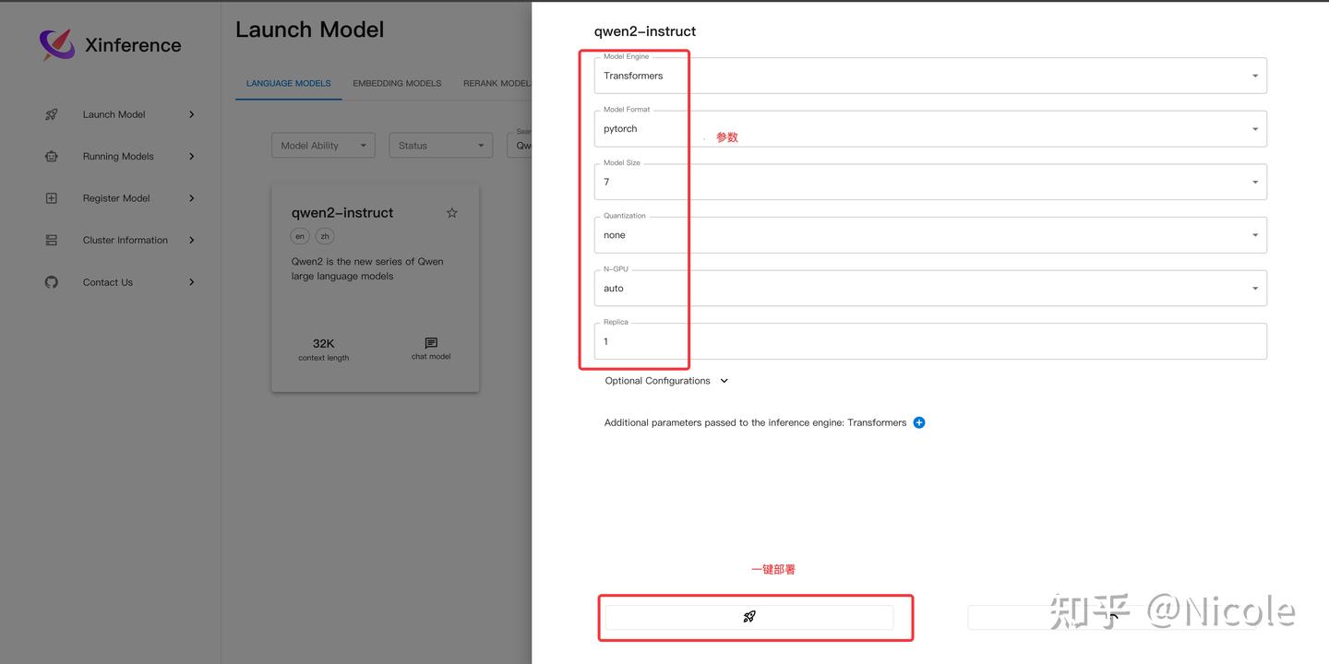Open the N-GPU auto dropdown
Image resolution: width=1329 pixels, height=664 pixels.
pyautogui.click(x=930, y=289)
